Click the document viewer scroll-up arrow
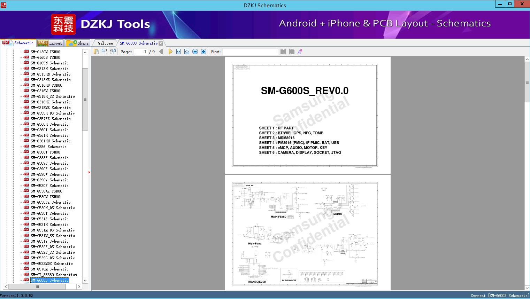 pyautogui.click(x=527, y=60)
